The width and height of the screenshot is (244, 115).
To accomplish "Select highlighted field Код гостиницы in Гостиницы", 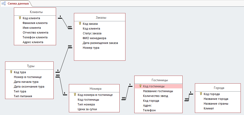I will coord(158,86).
